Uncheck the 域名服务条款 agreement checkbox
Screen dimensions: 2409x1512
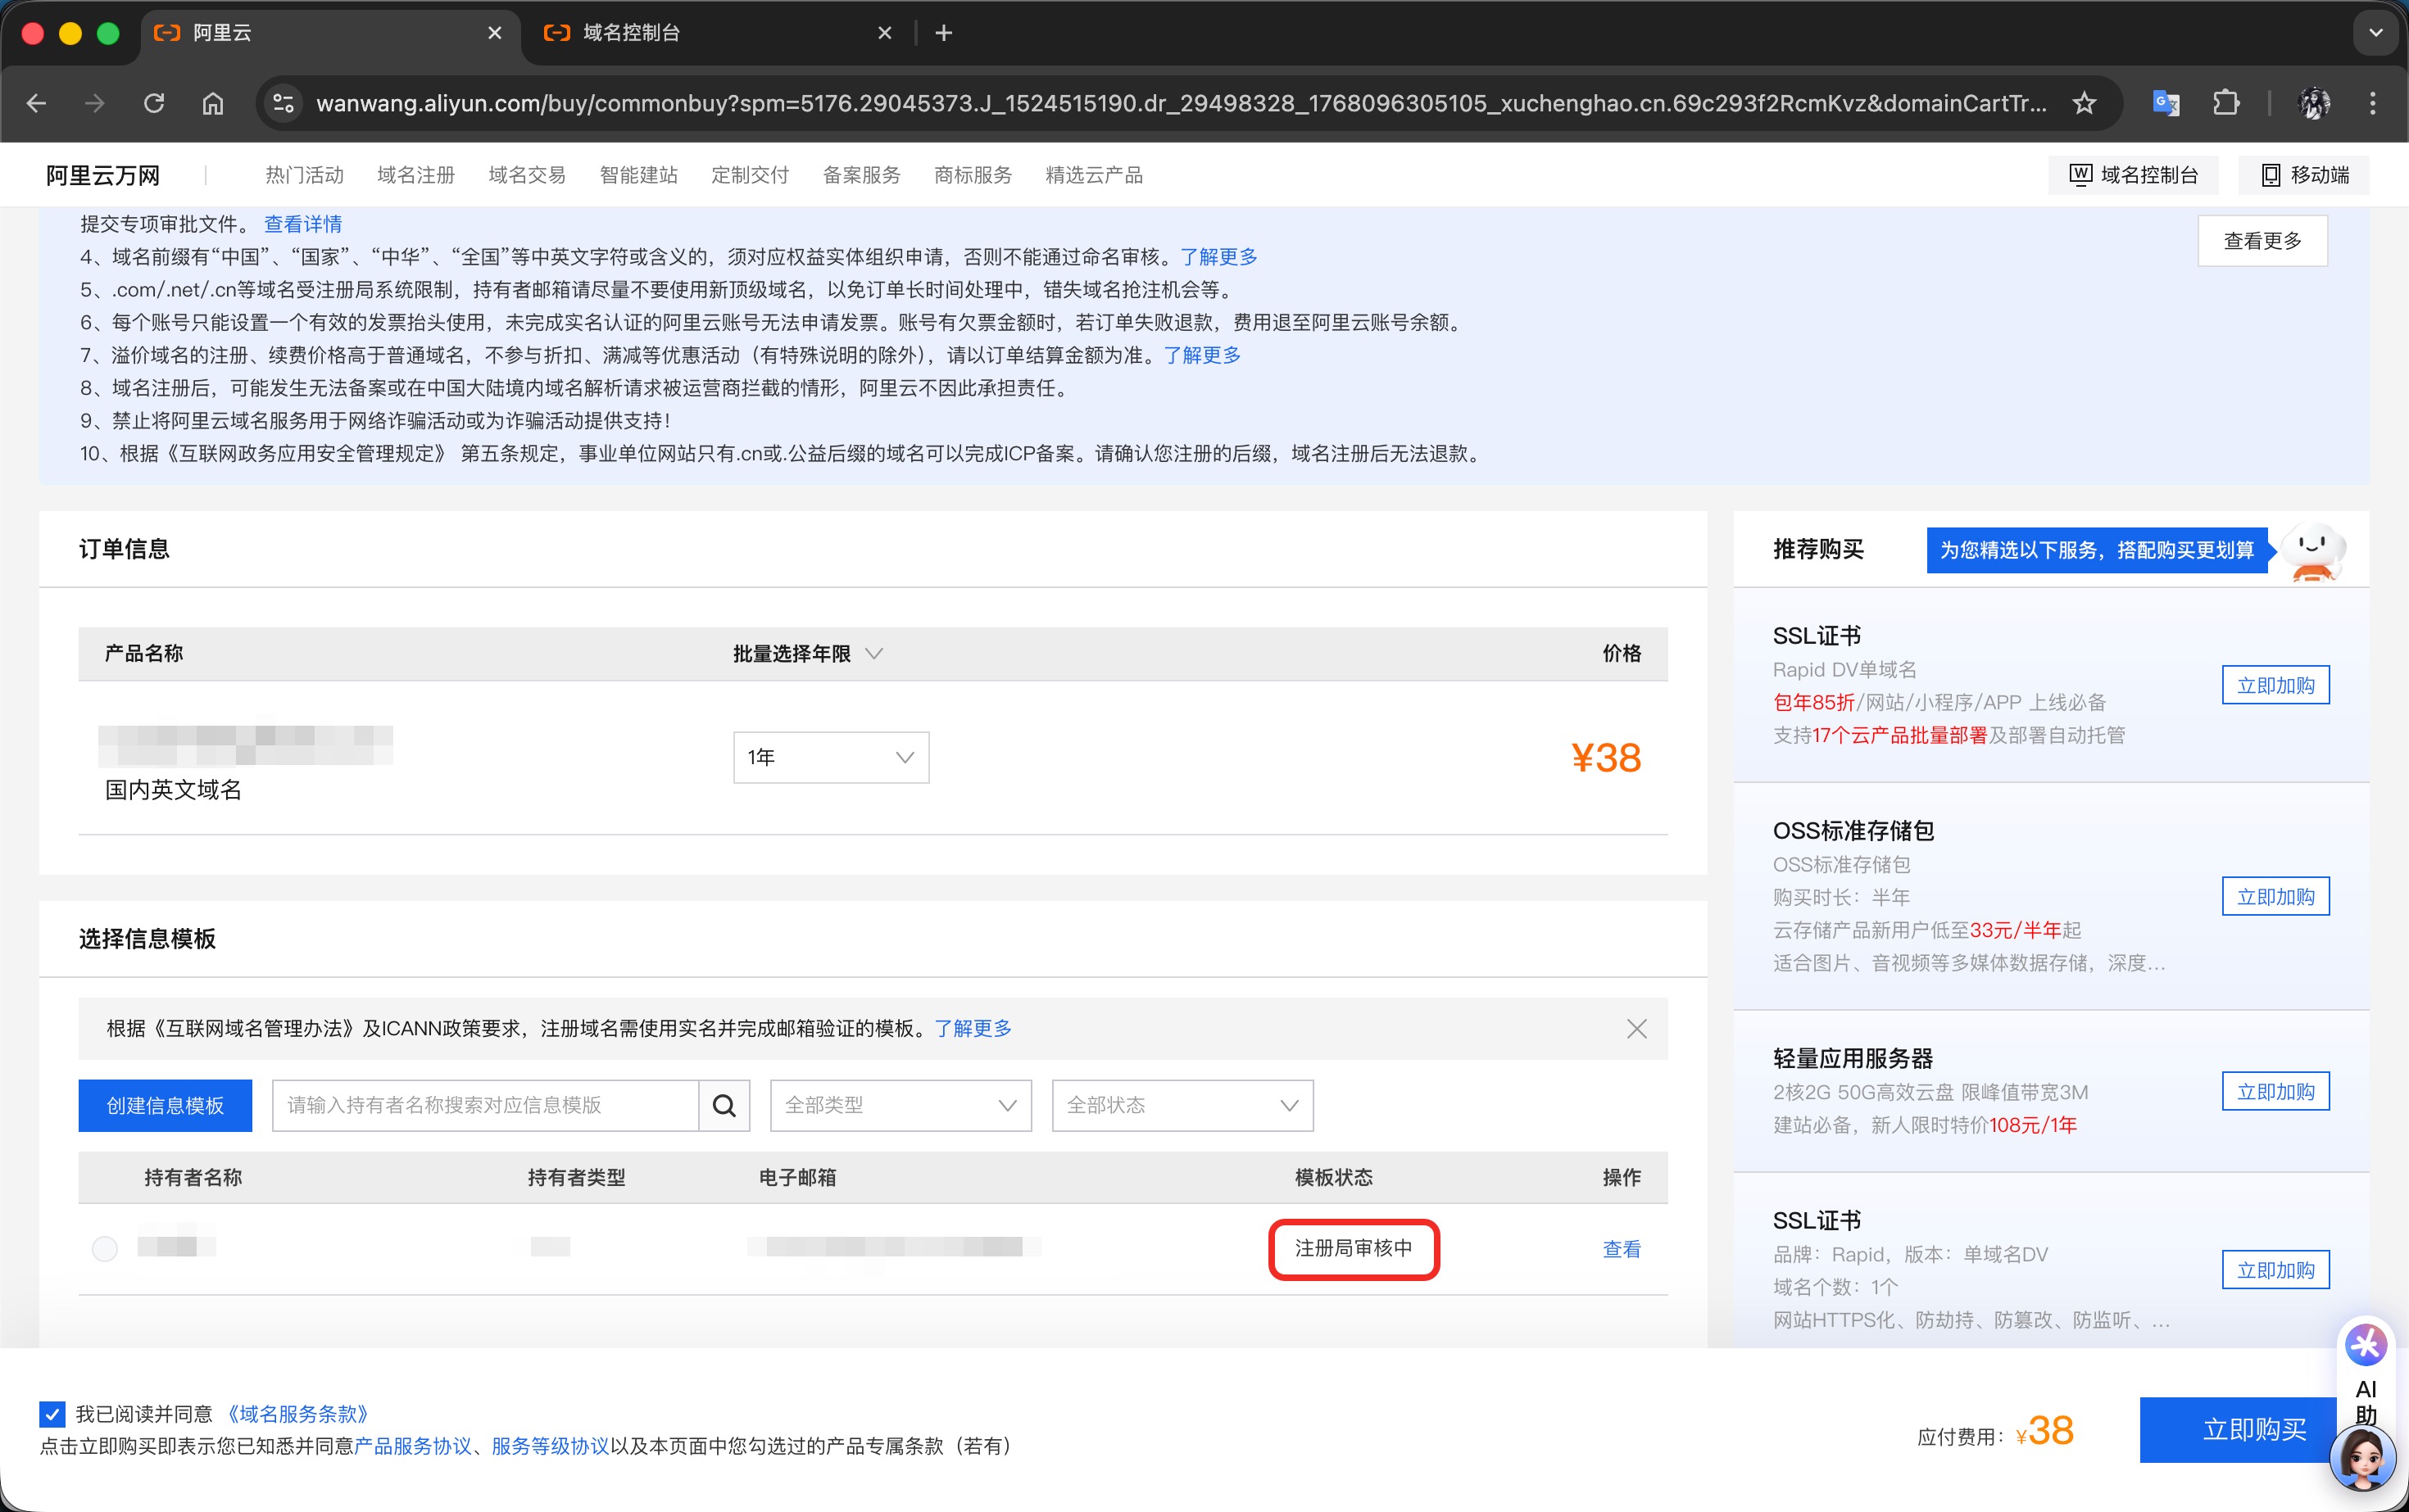[x=53, y=1413]
